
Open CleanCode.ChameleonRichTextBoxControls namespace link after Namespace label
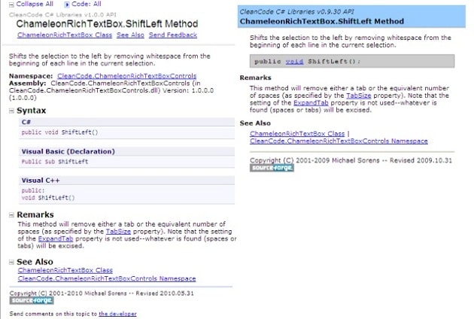126,76
